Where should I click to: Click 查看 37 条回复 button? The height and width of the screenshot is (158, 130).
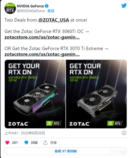tap(66, 151)
